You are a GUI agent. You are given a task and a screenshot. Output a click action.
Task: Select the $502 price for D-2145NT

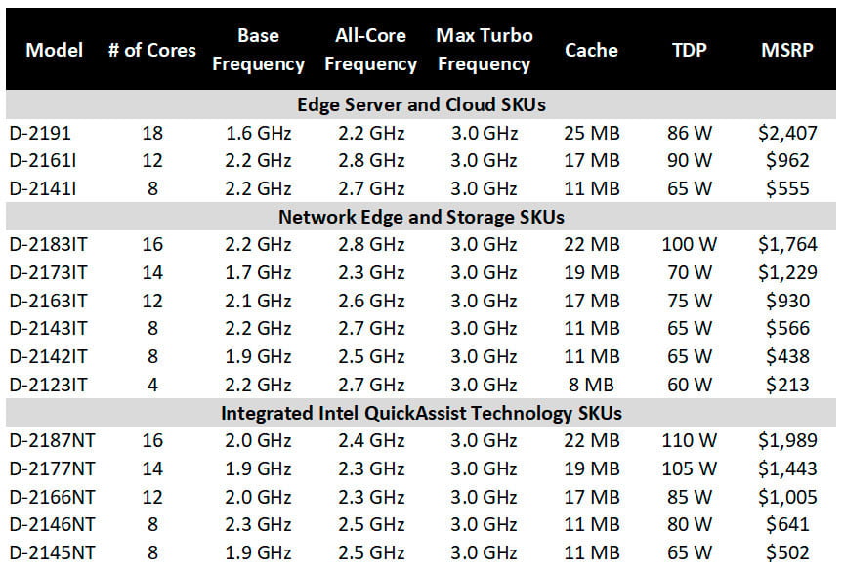pyautogui.click(x=786, y=553)
